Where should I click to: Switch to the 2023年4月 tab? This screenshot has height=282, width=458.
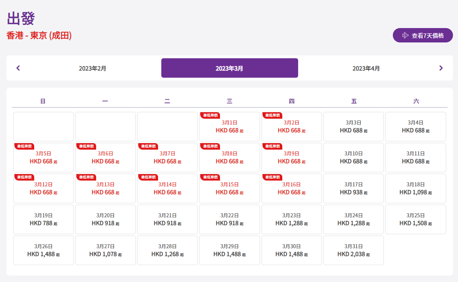coord(366,68)
